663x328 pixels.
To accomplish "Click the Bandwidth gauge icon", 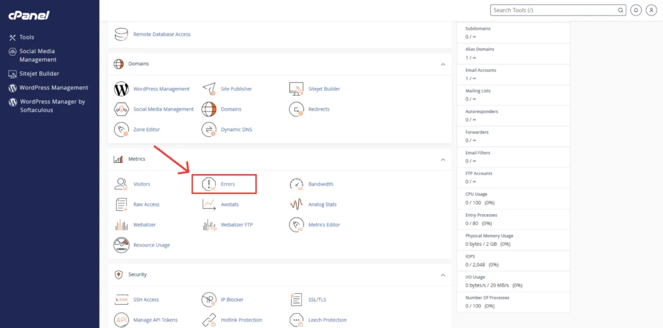I will pyautogui.click(x=297, y=184).
